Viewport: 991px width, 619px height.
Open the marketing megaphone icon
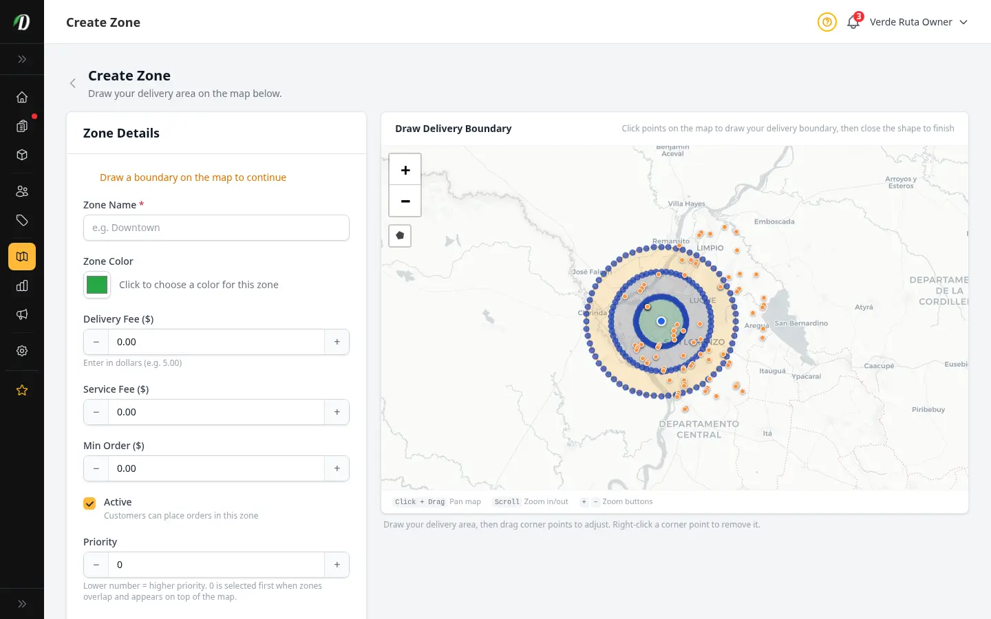pyautogui.click(x=22, y=314)
